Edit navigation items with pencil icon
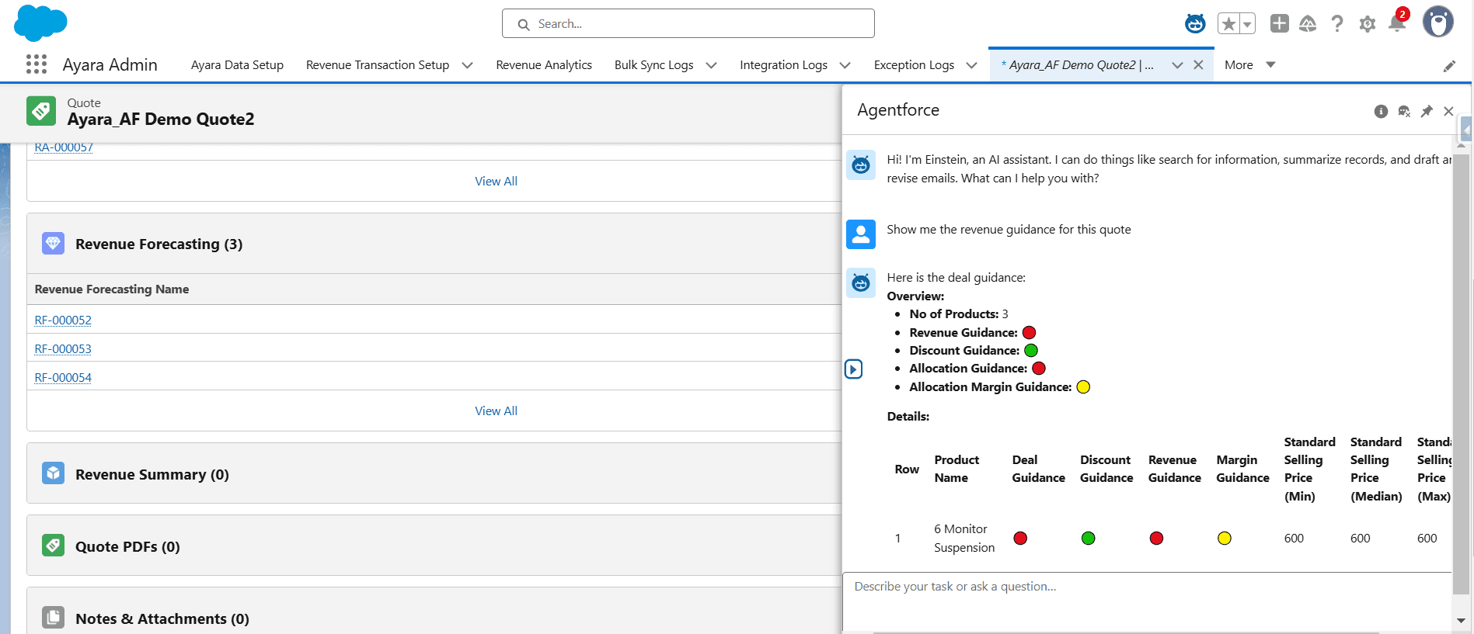 [x=1449, y=66]
